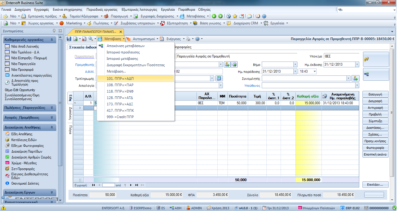Screen dimensions: 397x211
Task: Click the yellow warning icon in status bar
Action: point(3,208)
